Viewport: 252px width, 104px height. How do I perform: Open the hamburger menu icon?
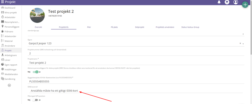coord(3,2)
